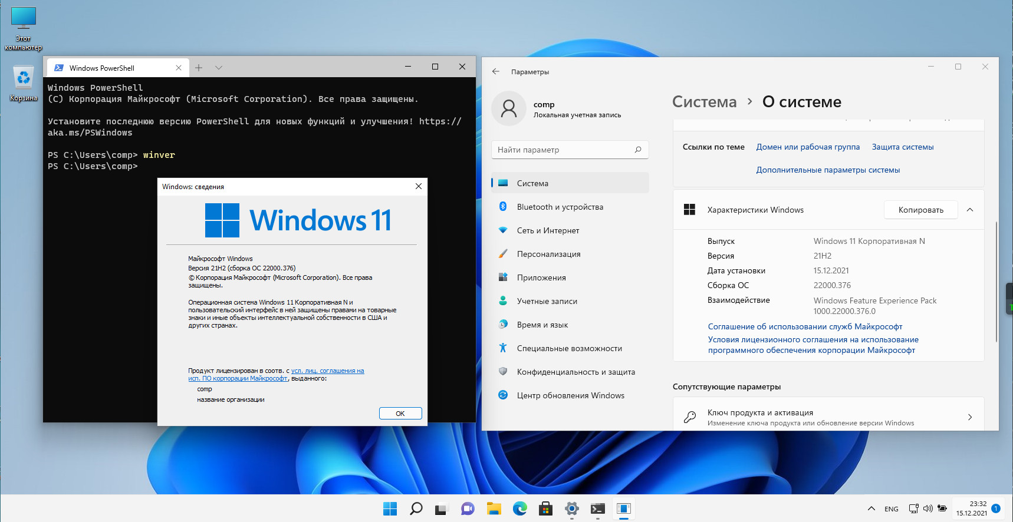The width and height of the screenshot is (1013, 522).
Task: Open taskbar Search
Action: [x=416, y=508]
